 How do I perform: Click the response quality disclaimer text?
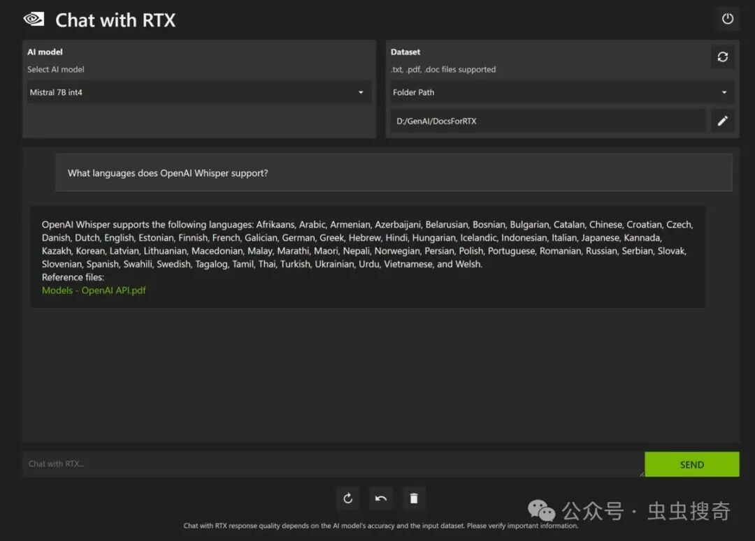[x=381, y=526]
